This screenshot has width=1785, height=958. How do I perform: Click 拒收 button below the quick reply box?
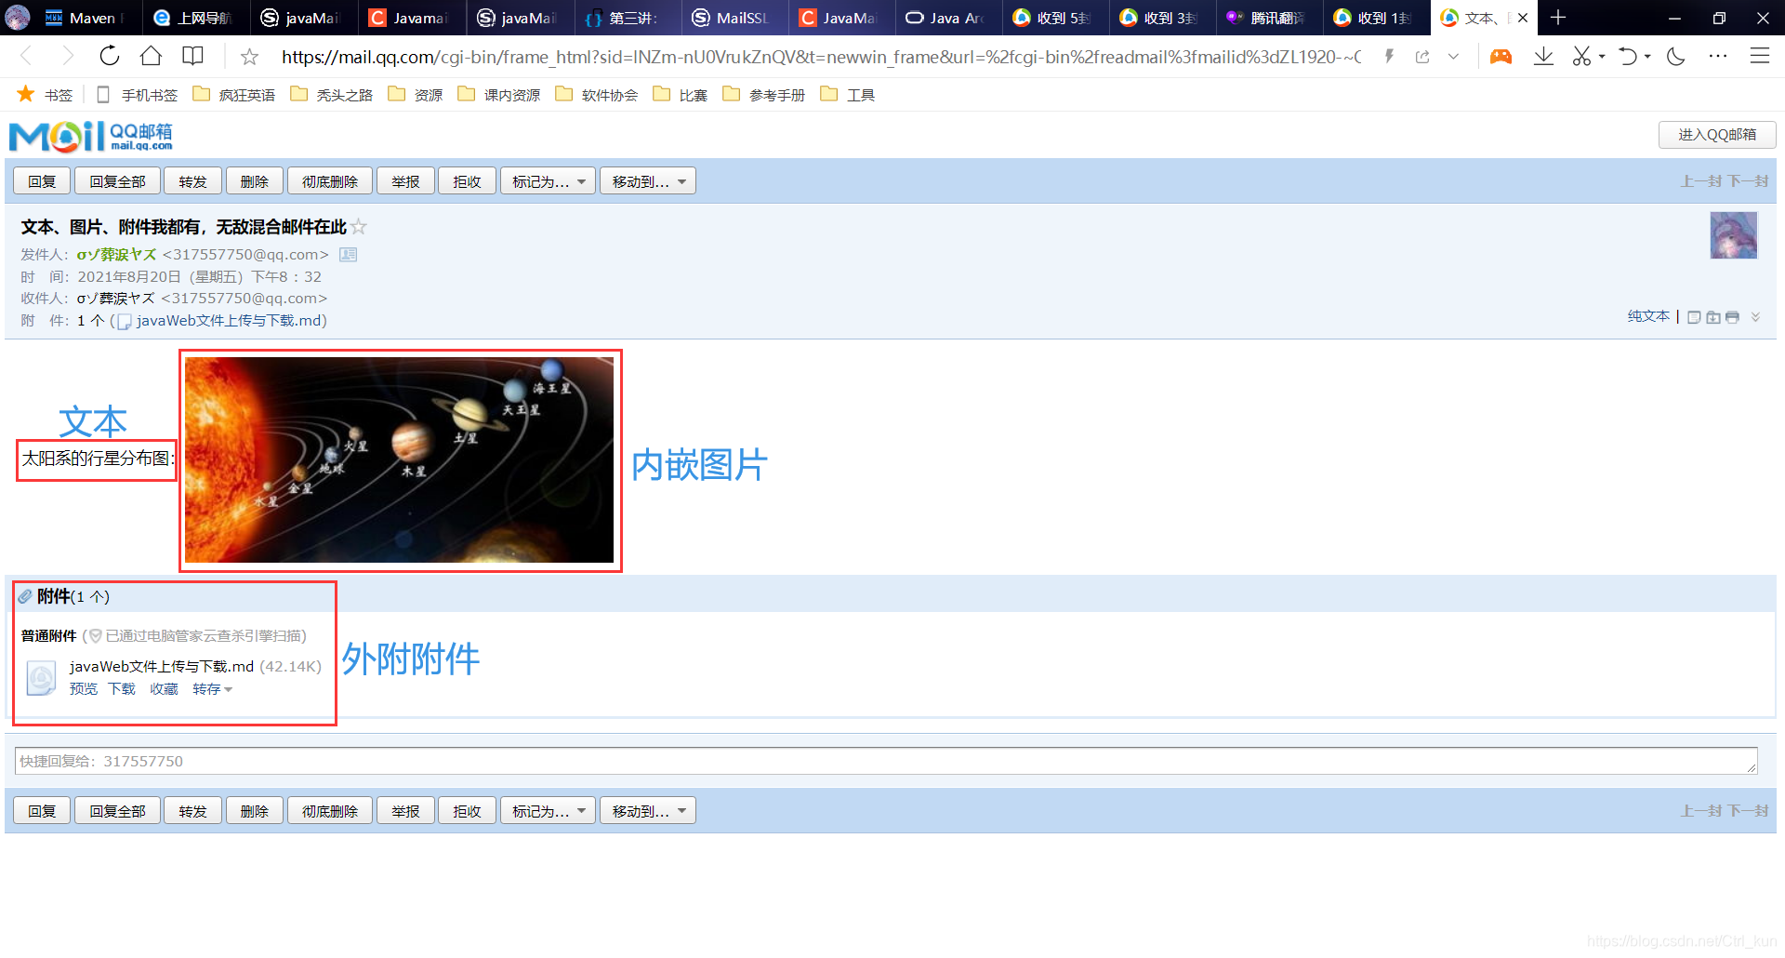coord(468,811)
